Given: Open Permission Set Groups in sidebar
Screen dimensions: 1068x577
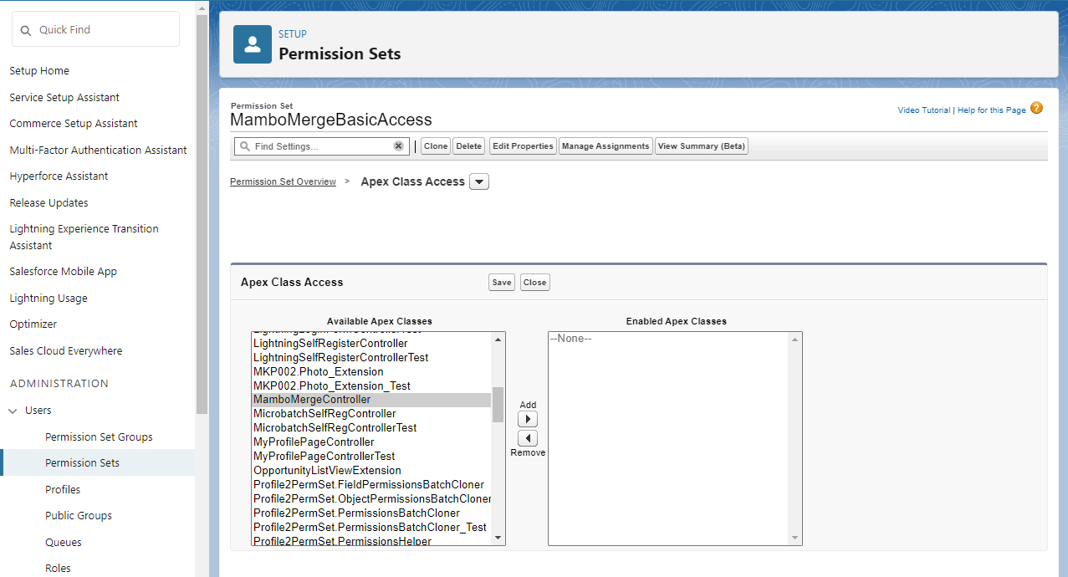Looking at the screenshot, I should tap(99, 437).
